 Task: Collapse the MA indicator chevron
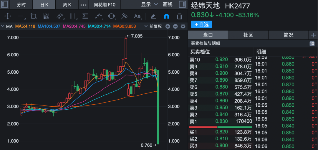(x=3, y=26)
